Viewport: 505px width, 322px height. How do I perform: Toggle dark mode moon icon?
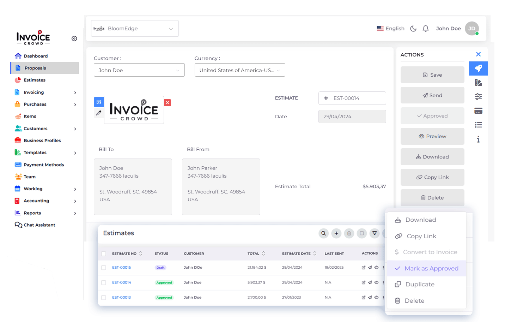(413, 29)
